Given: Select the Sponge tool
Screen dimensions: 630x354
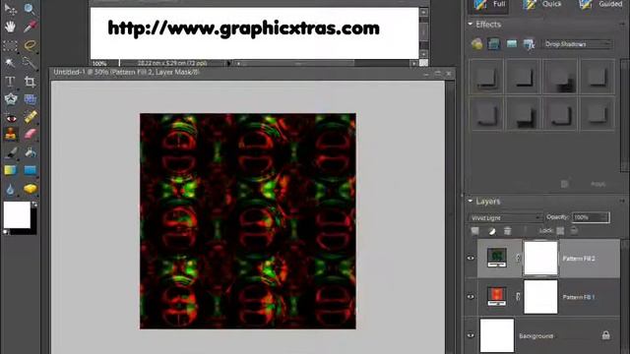Looking at the screenshot, I should [30, 189].
